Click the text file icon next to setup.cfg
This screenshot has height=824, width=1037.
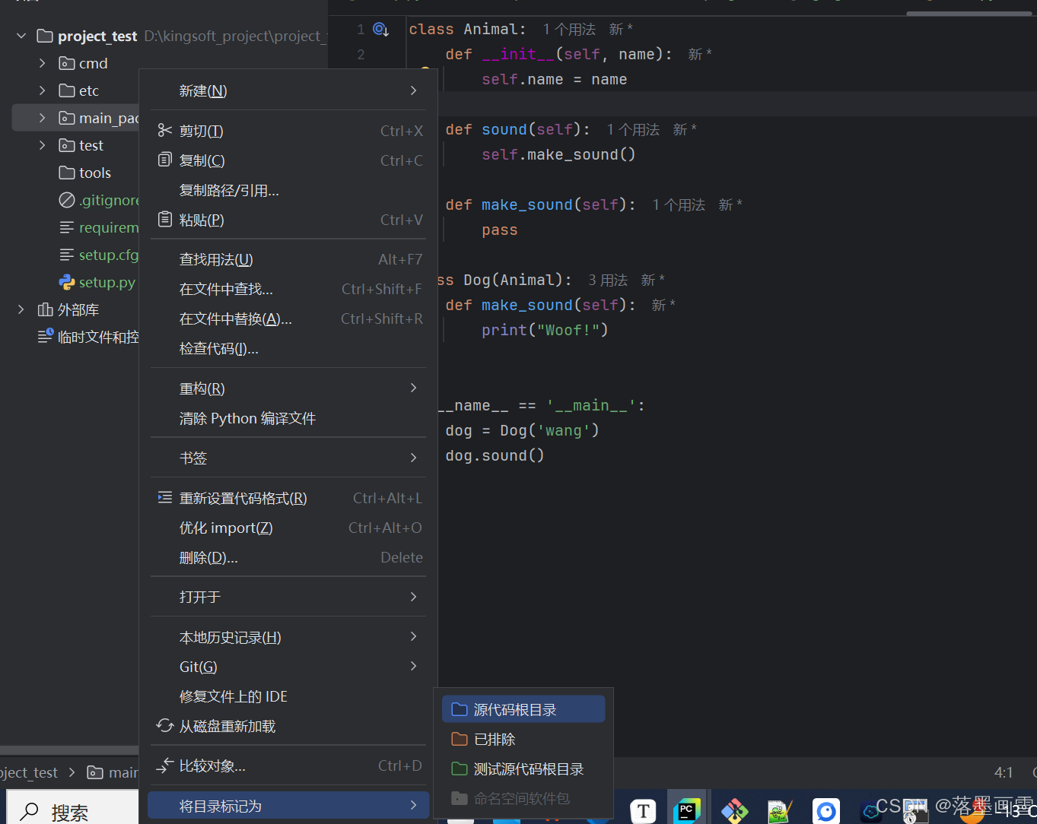coord(67,255)
